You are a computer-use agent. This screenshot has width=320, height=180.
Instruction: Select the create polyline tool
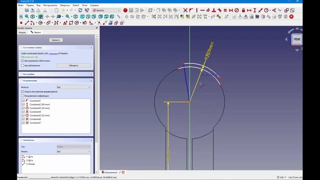[65, 23]
